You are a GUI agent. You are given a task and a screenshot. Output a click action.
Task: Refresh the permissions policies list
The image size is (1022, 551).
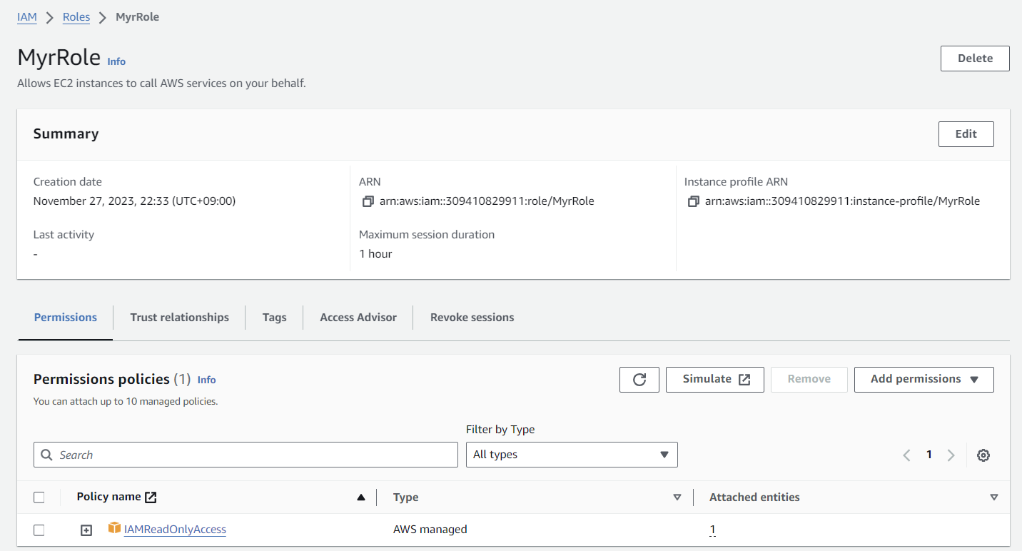(x=639, y=380)
